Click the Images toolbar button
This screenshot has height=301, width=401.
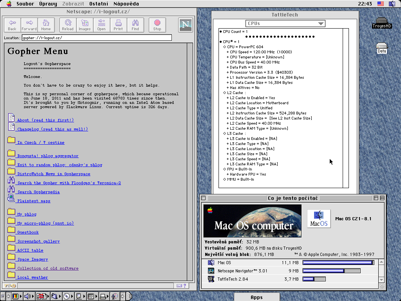[x=85, y=25]
